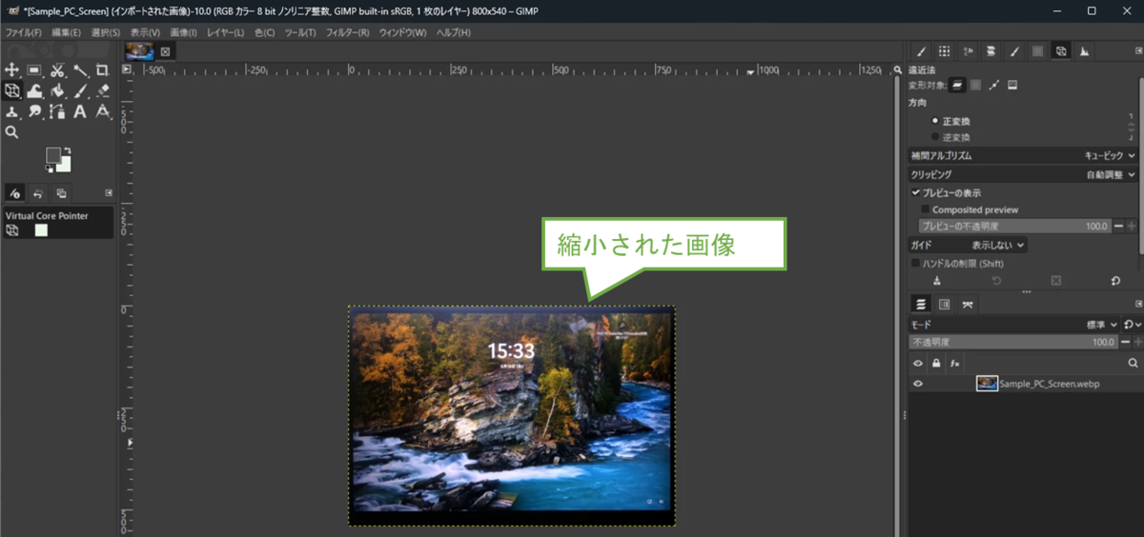Open the レイヤー(L) menu

(225, 32)
